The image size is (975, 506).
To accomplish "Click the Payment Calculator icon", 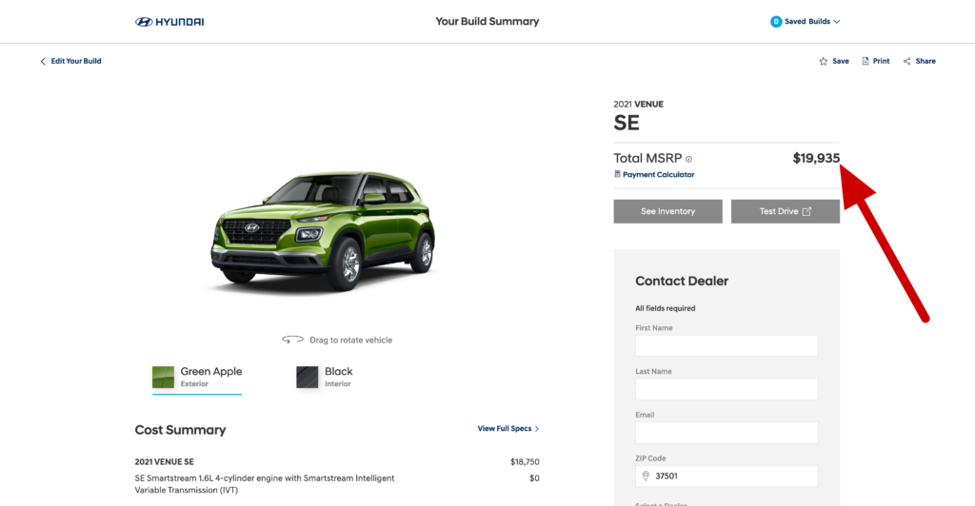I will tap(617, 174).
